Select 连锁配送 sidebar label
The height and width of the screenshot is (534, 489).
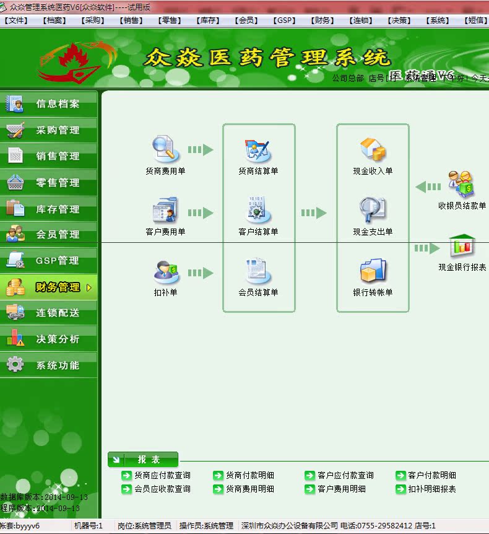coord(58,313)
